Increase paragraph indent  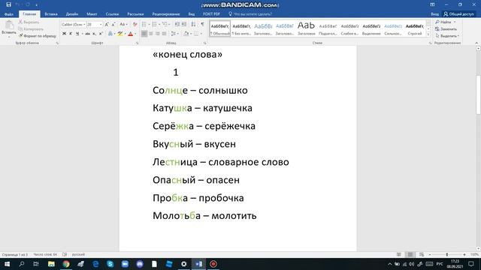[x=183, y=25]
